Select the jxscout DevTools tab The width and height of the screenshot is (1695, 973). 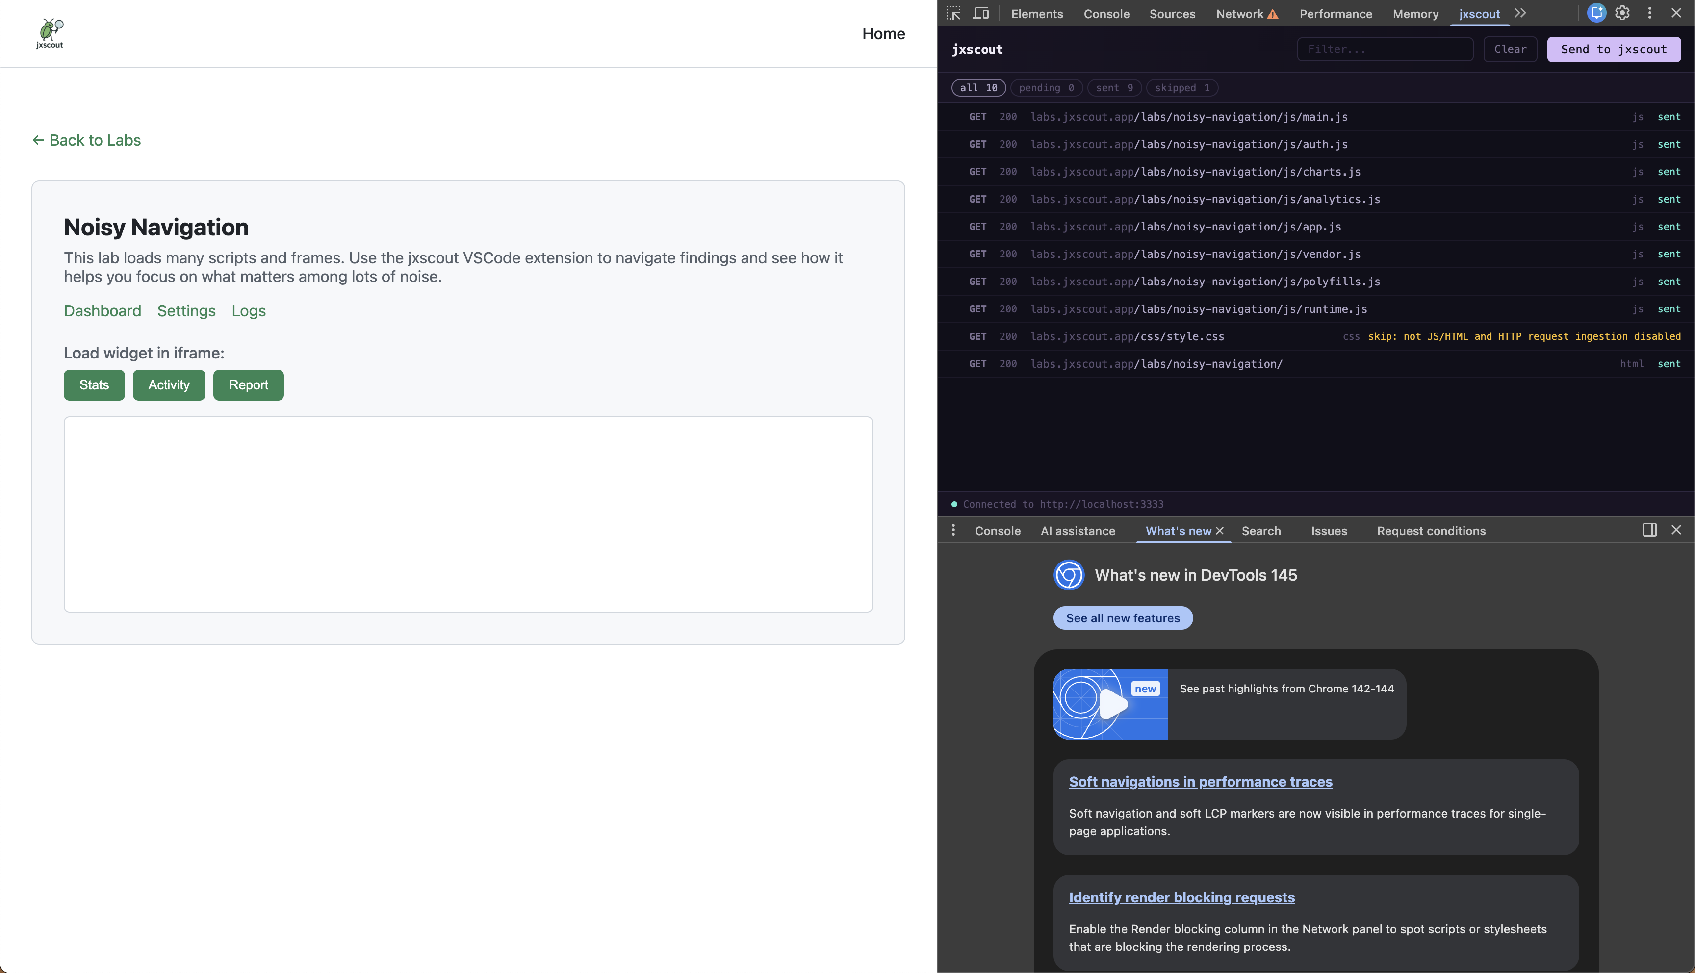(1479, 14)
